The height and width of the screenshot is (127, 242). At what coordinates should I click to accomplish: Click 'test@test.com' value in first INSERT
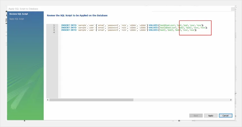pyautogui.click(x=167, y=25)
